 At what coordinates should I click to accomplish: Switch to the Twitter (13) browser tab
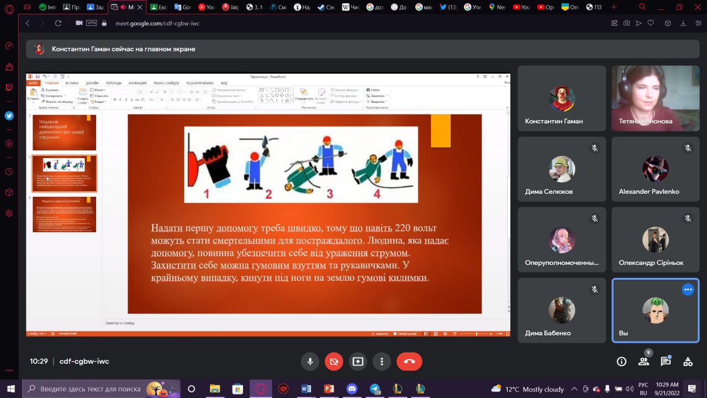click(x=449, y=7)
